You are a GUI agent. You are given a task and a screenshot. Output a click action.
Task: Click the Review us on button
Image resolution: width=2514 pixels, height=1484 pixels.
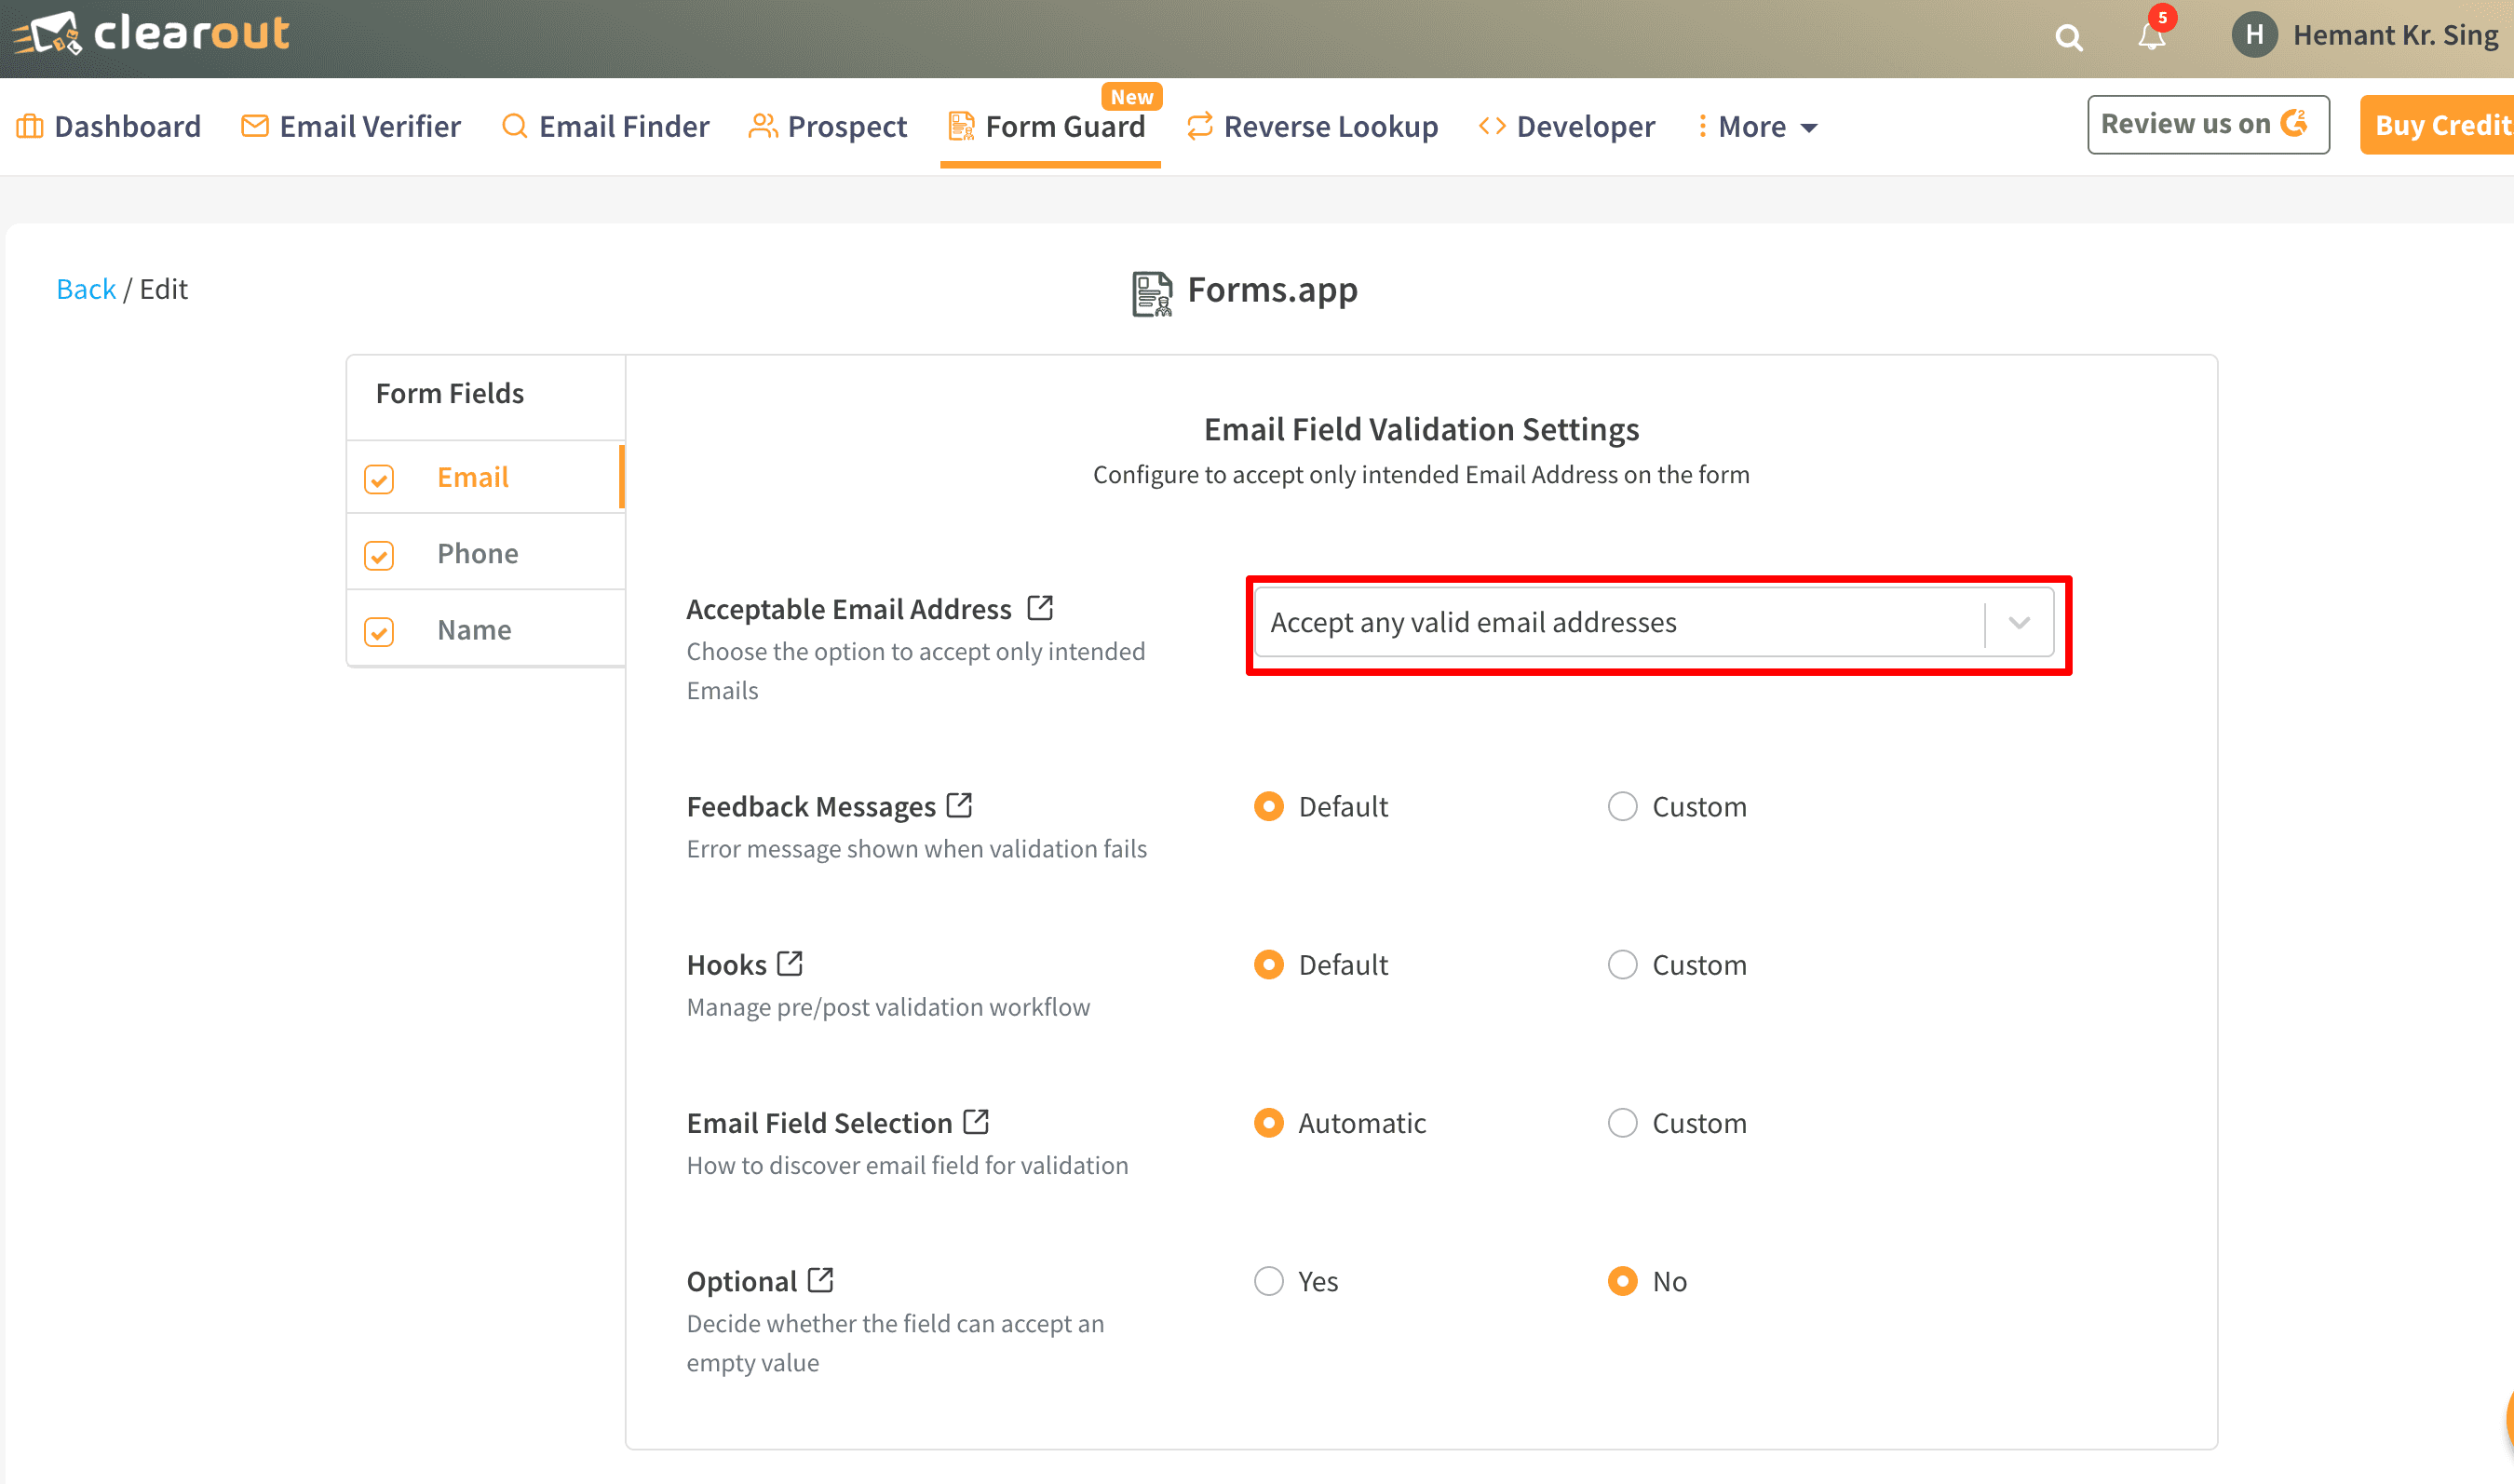[2207, 125]
